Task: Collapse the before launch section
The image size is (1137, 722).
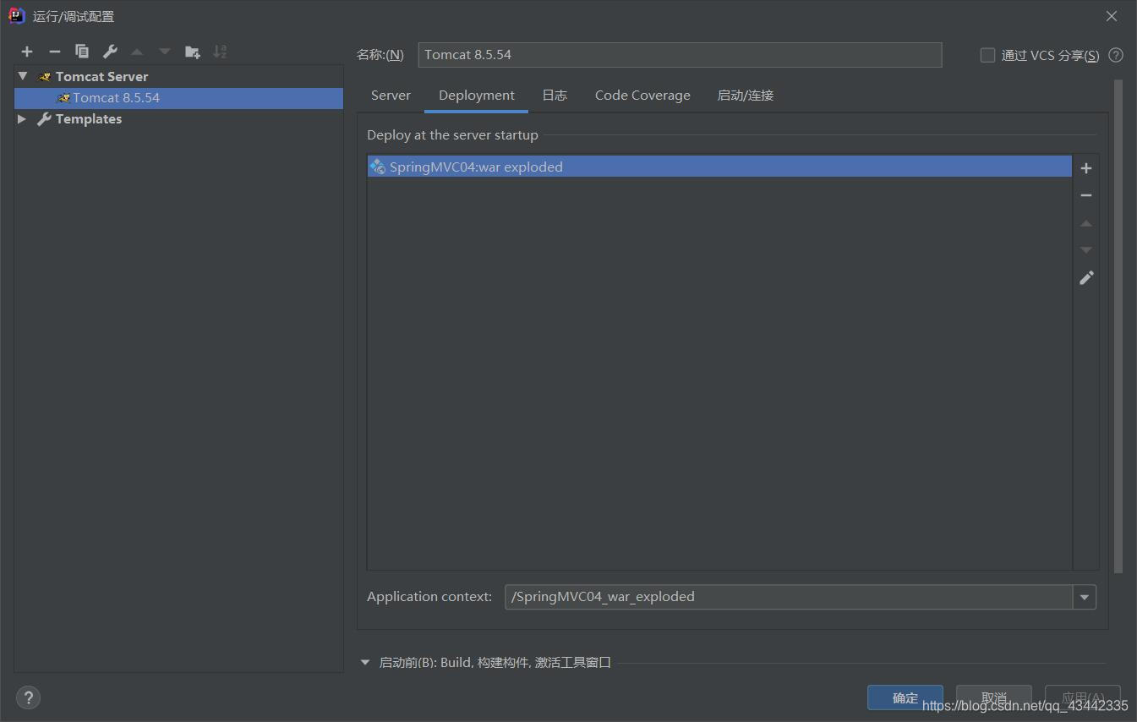Action: click(365, 663)
